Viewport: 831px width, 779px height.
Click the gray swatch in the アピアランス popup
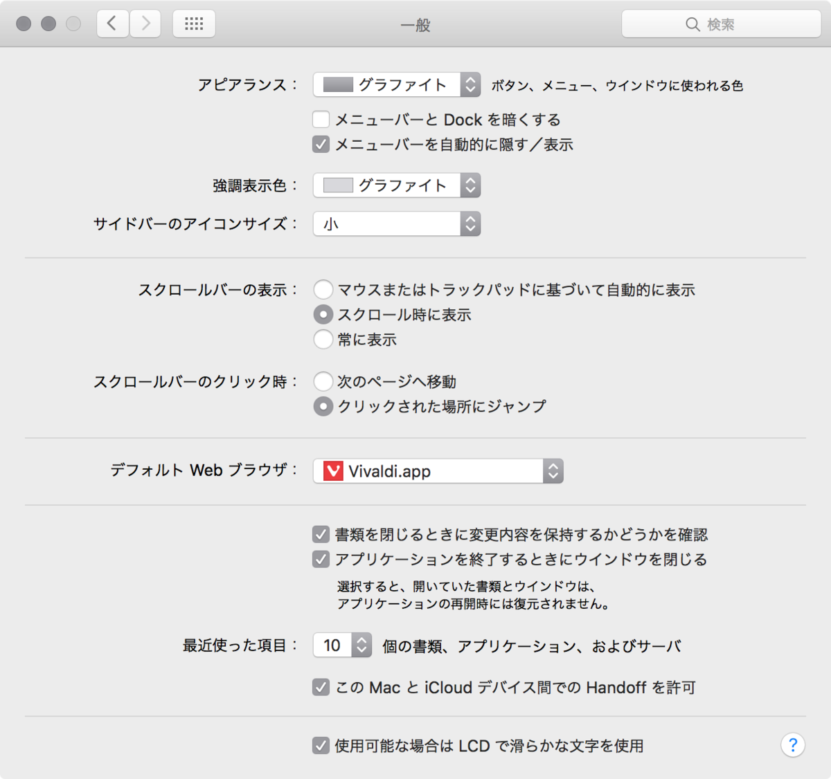(338, 84)
